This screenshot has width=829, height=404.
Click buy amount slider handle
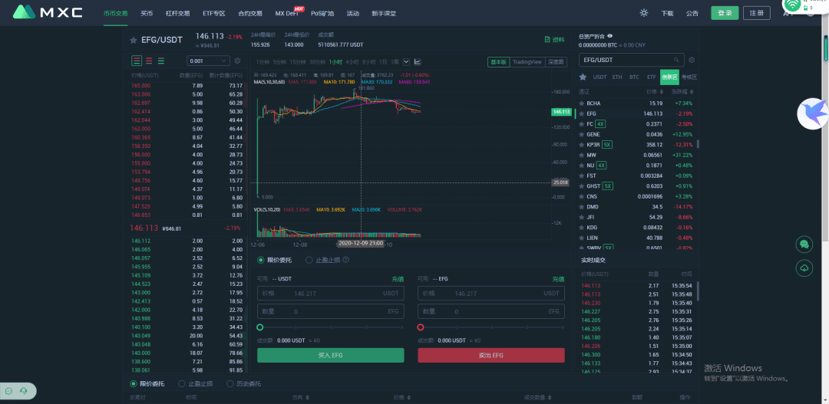pos(260,327)
